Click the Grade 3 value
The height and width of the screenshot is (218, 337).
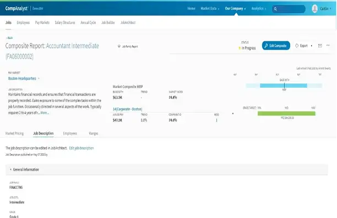click(14, 216)
